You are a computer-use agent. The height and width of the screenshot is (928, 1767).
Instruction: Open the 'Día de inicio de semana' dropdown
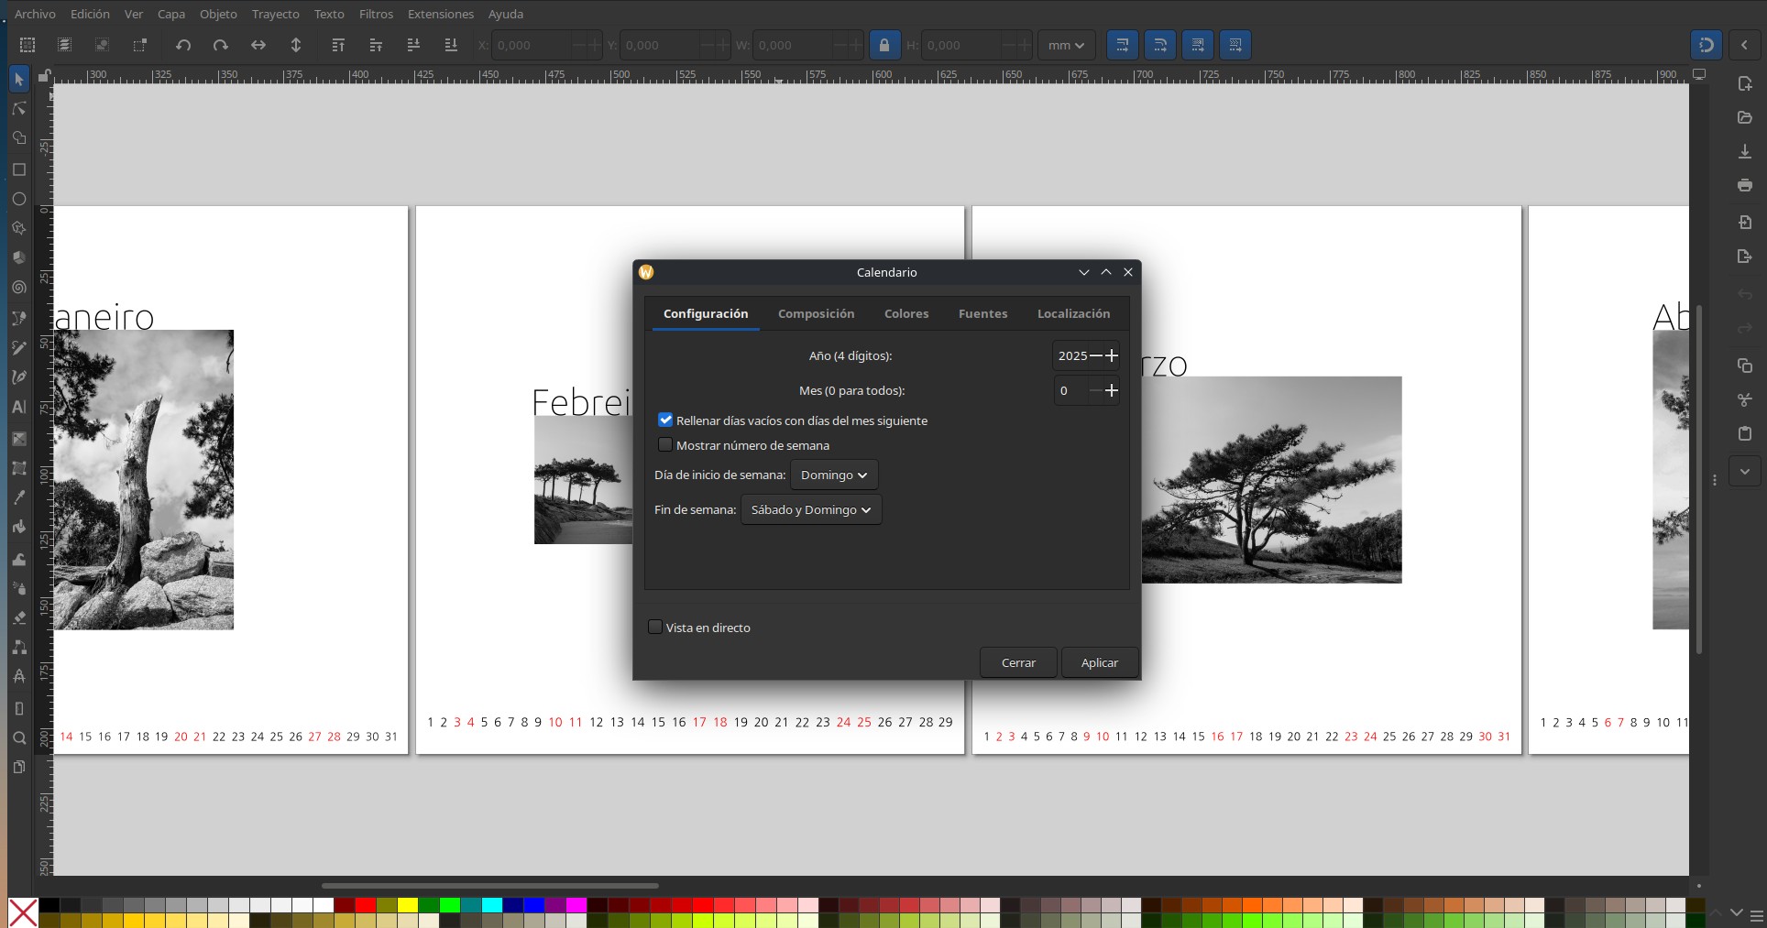(x=833, y=475)
